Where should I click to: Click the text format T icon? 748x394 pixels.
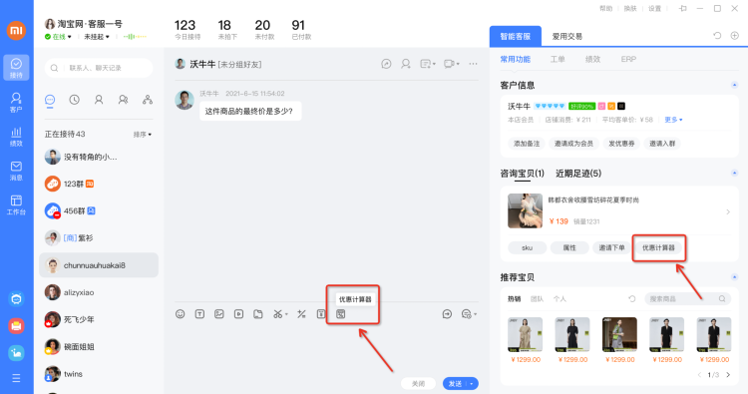199,314
